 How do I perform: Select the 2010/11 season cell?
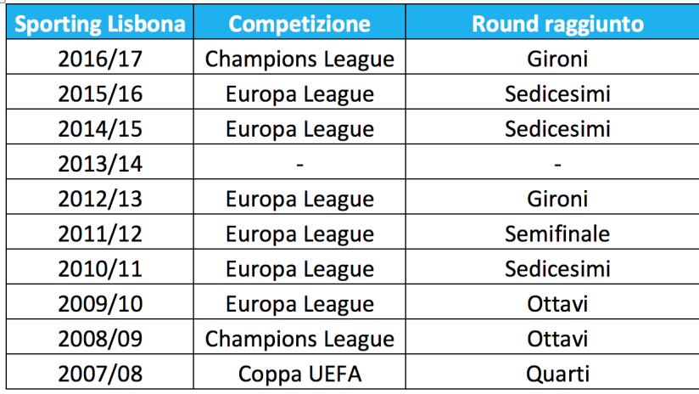[100, 267]
